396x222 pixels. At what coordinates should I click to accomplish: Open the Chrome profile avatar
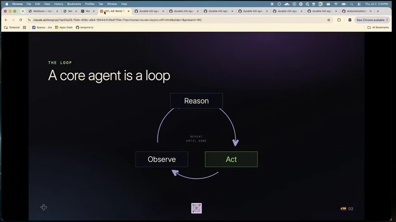point(350,20)
